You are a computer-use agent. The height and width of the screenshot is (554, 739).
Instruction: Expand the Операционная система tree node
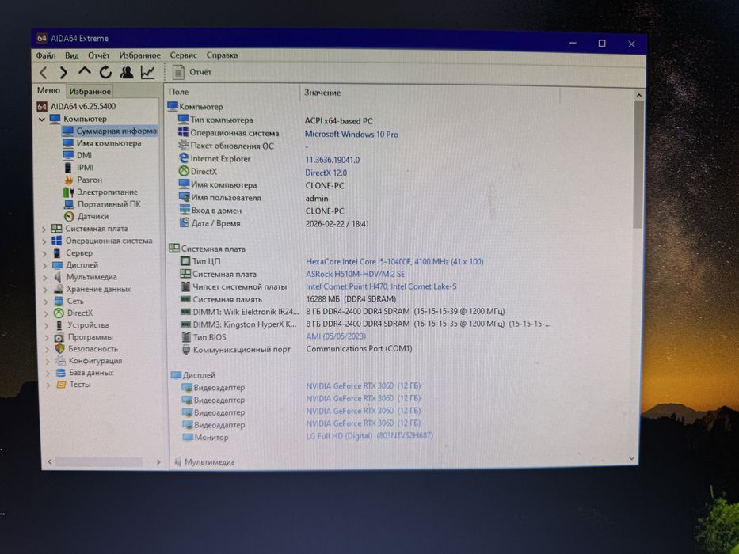coord(44,241)
